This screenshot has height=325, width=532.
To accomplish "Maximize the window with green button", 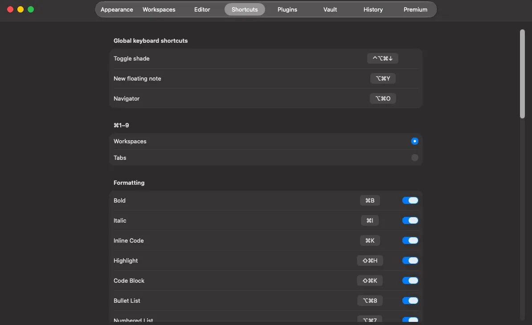I will click(31, 9).
